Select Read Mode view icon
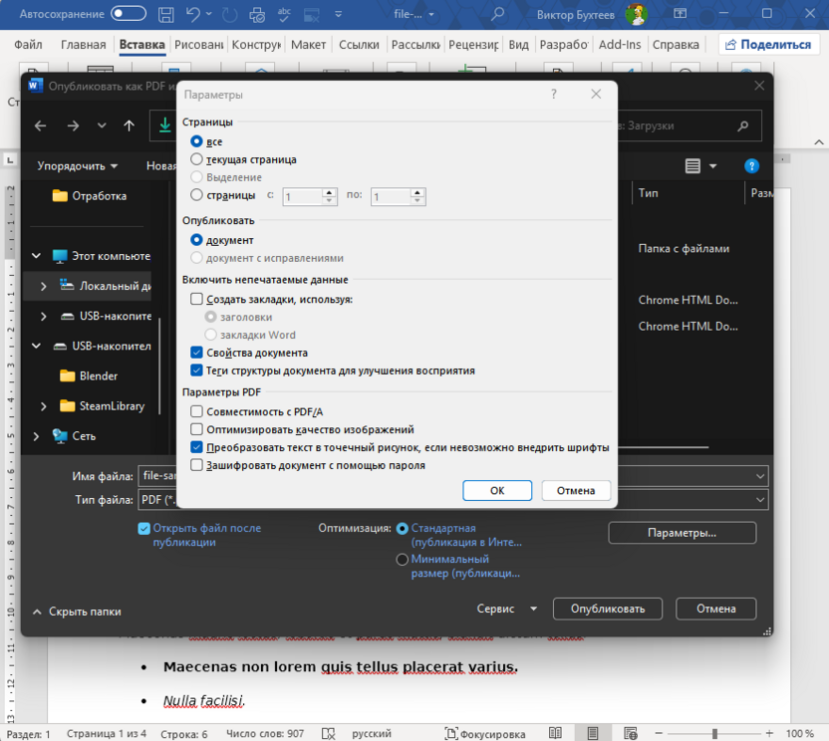This screenshot has width=829, height=741. point(555,733)
